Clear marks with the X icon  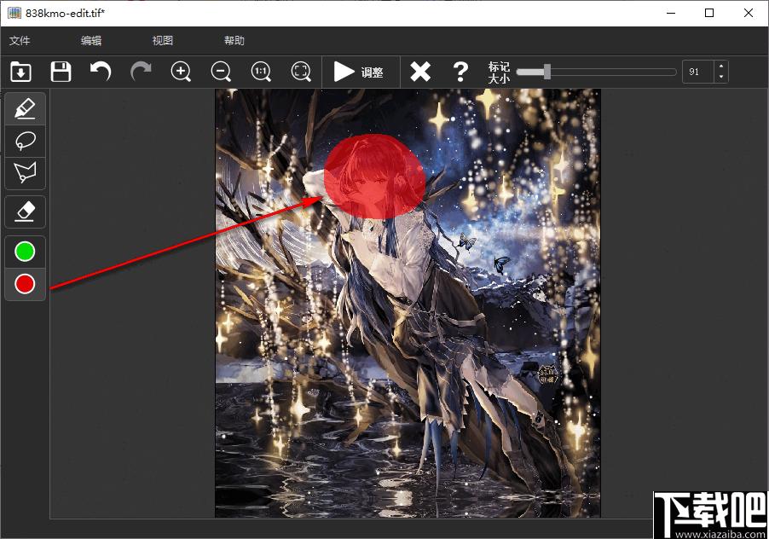tap(420, 72)
